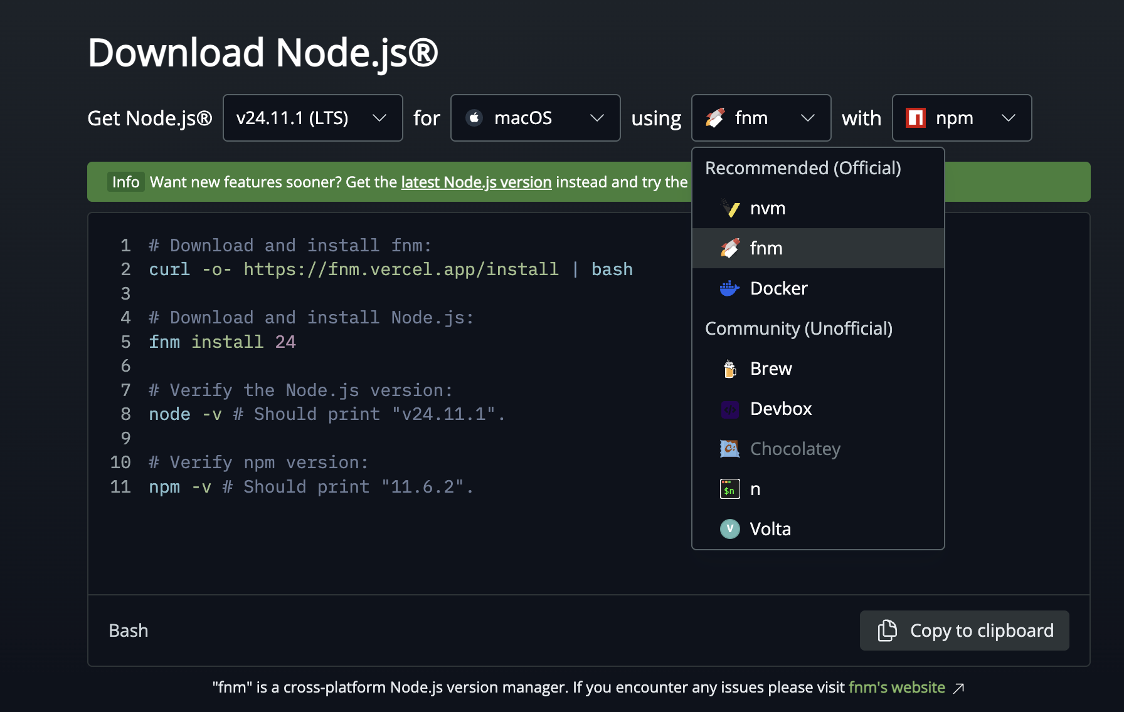Open the latest Node.js version link
This screenshot has width=1124, height=712.
coord(476,182)
